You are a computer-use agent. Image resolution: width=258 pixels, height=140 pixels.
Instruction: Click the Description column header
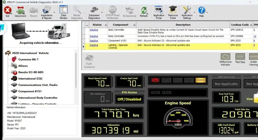tap(183, 25)
